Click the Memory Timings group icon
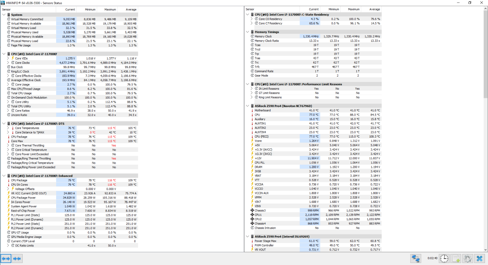Screen dimensions: 488x265 [x=253, y=32]
